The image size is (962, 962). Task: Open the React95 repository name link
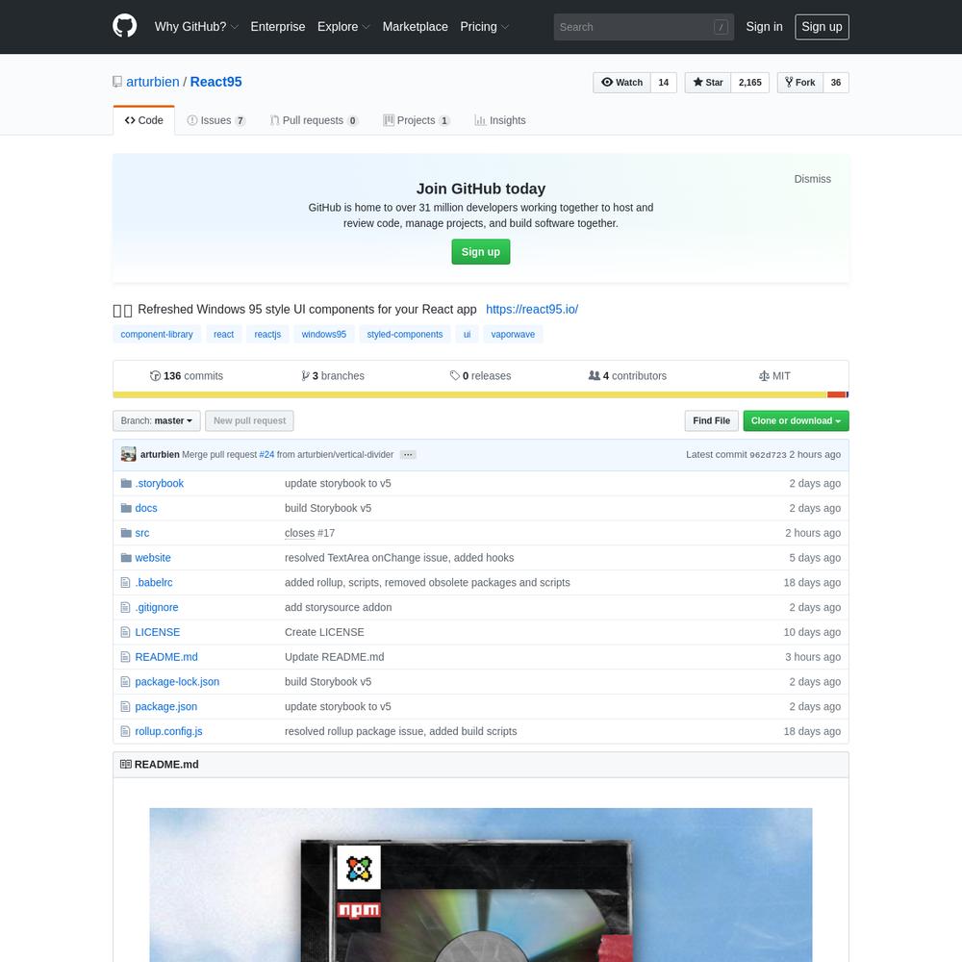point(215,82)
